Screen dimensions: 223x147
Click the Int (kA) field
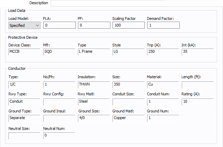coord(197,52)
